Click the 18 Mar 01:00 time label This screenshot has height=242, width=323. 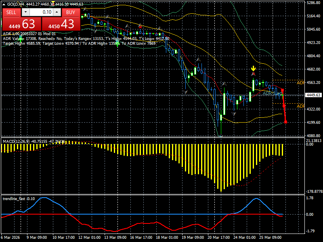167,238
